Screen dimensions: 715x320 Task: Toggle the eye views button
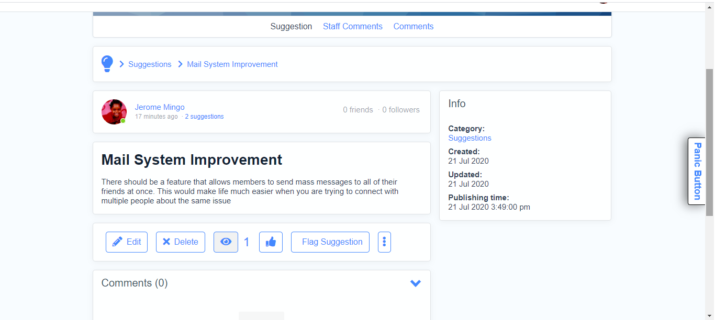click(226, 242)
